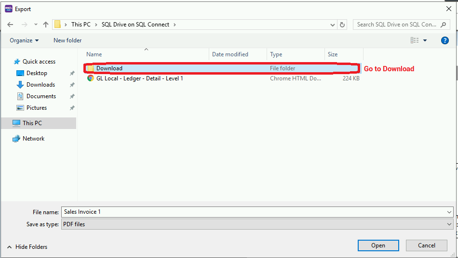Open the view options dropdown arrow

click(425, 40)
